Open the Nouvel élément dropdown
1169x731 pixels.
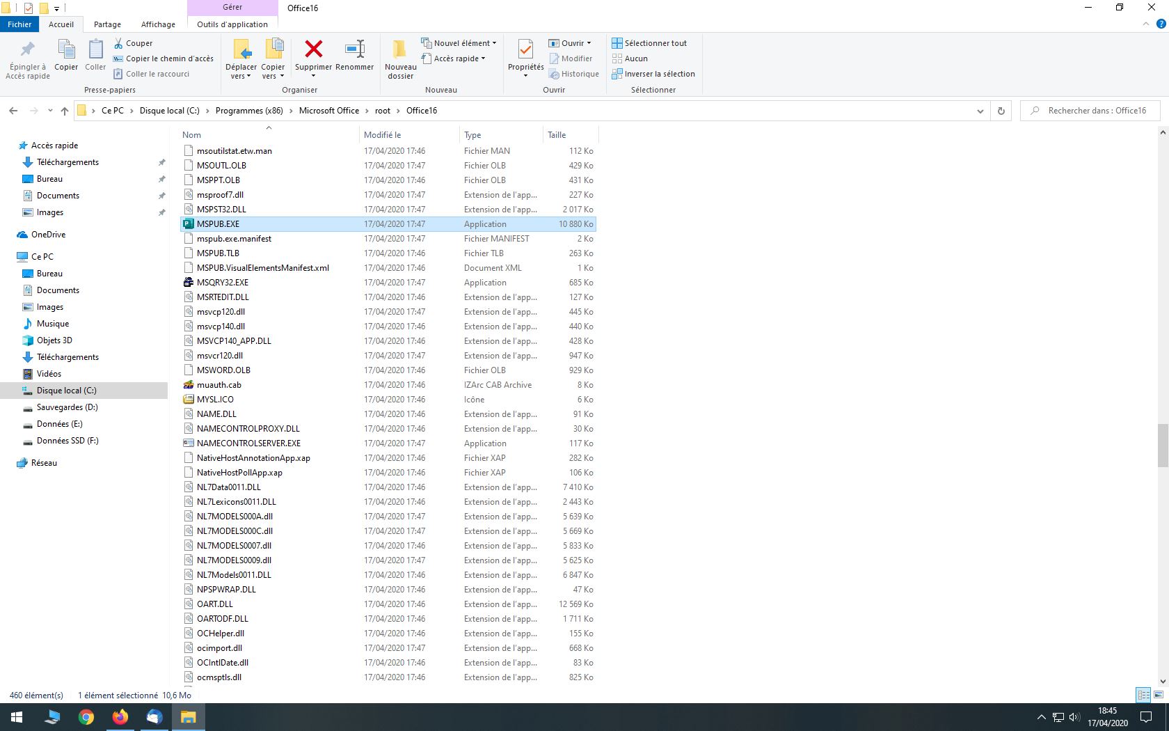click(x=459, y=43)
